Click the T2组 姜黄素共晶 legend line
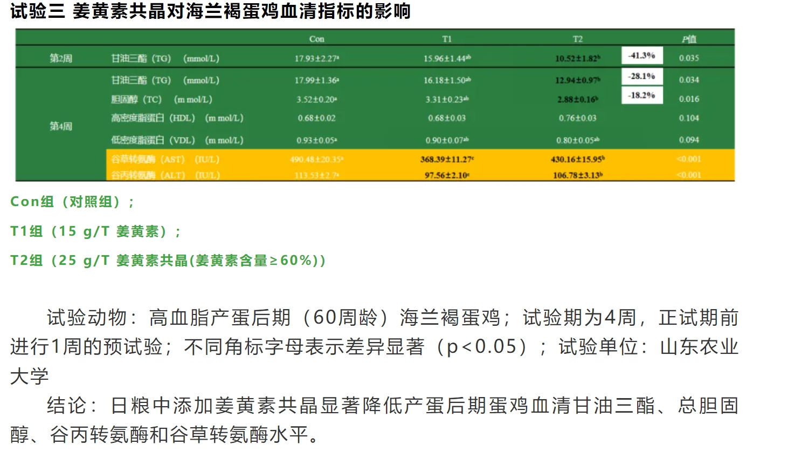Viewport: 808px width, 472px height. pyautogui.click(x=168, y=261)
